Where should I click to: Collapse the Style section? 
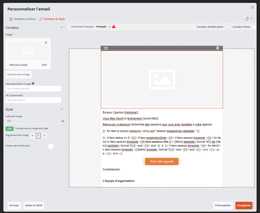(x=61, y=110)
